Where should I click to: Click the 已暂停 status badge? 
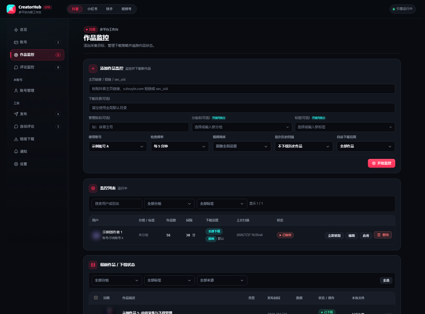pyautogui.click(x=285, y=235)
